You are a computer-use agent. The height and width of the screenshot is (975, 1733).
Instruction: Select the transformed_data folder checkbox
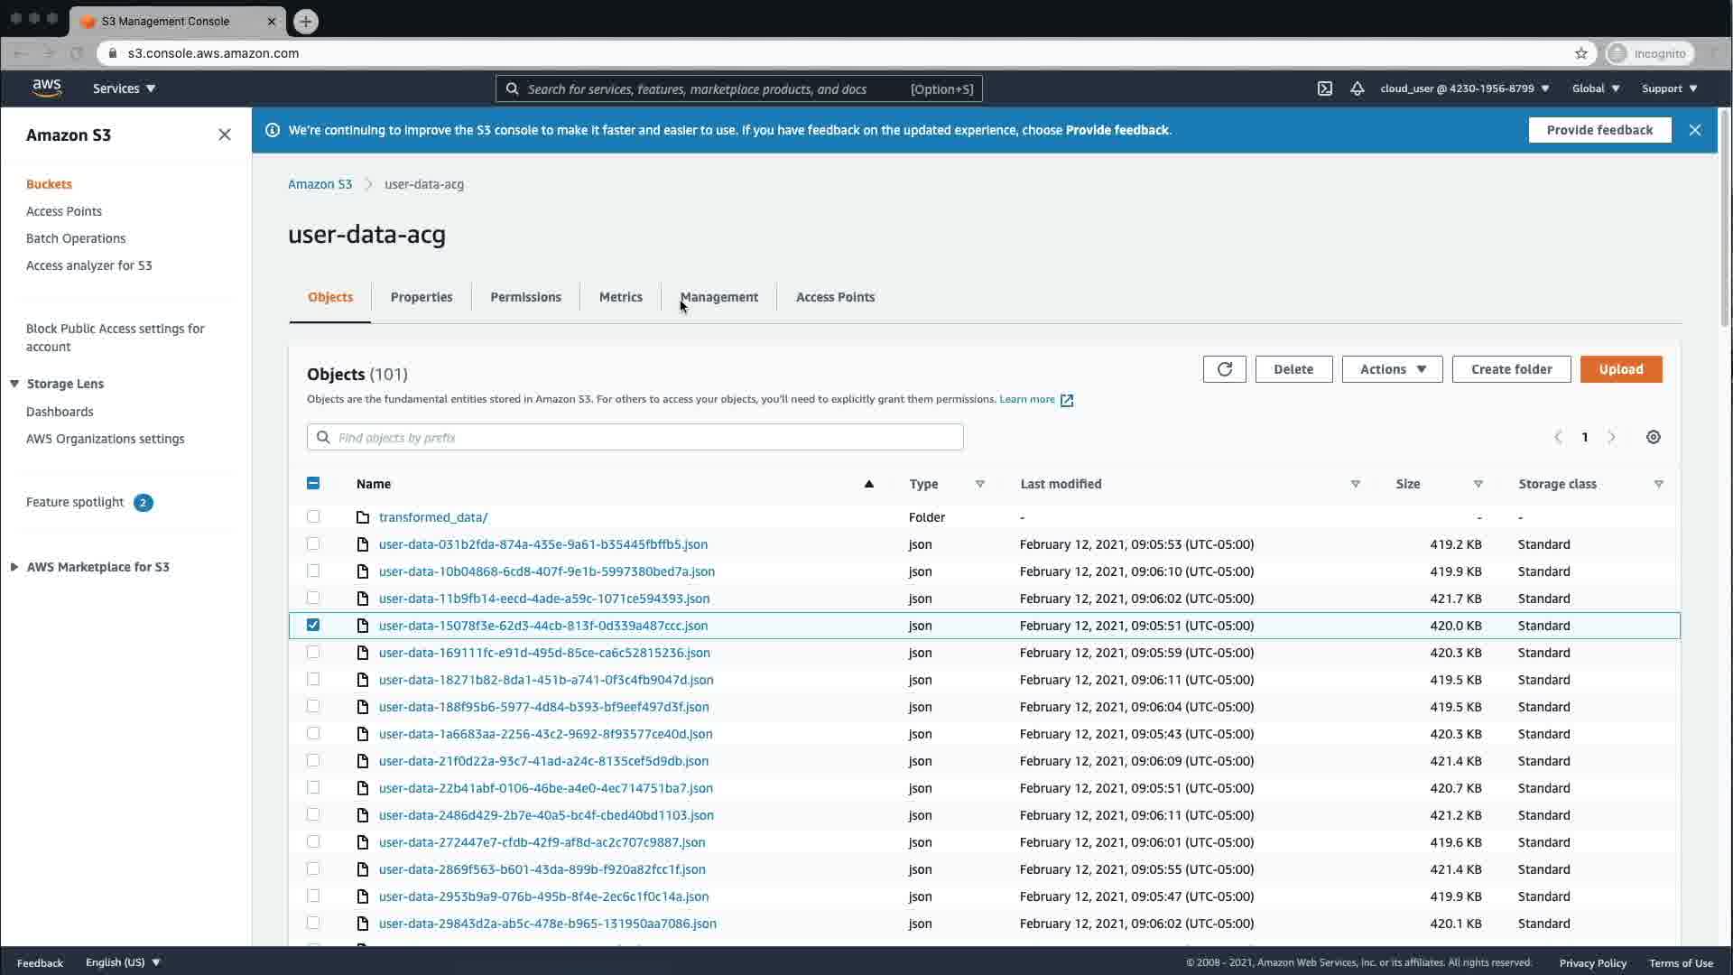(313, 516)
